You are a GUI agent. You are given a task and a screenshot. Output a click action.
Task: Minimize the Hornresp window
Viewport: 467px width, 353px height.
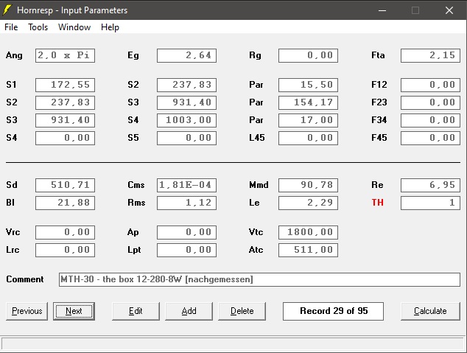tap(382, 10)
